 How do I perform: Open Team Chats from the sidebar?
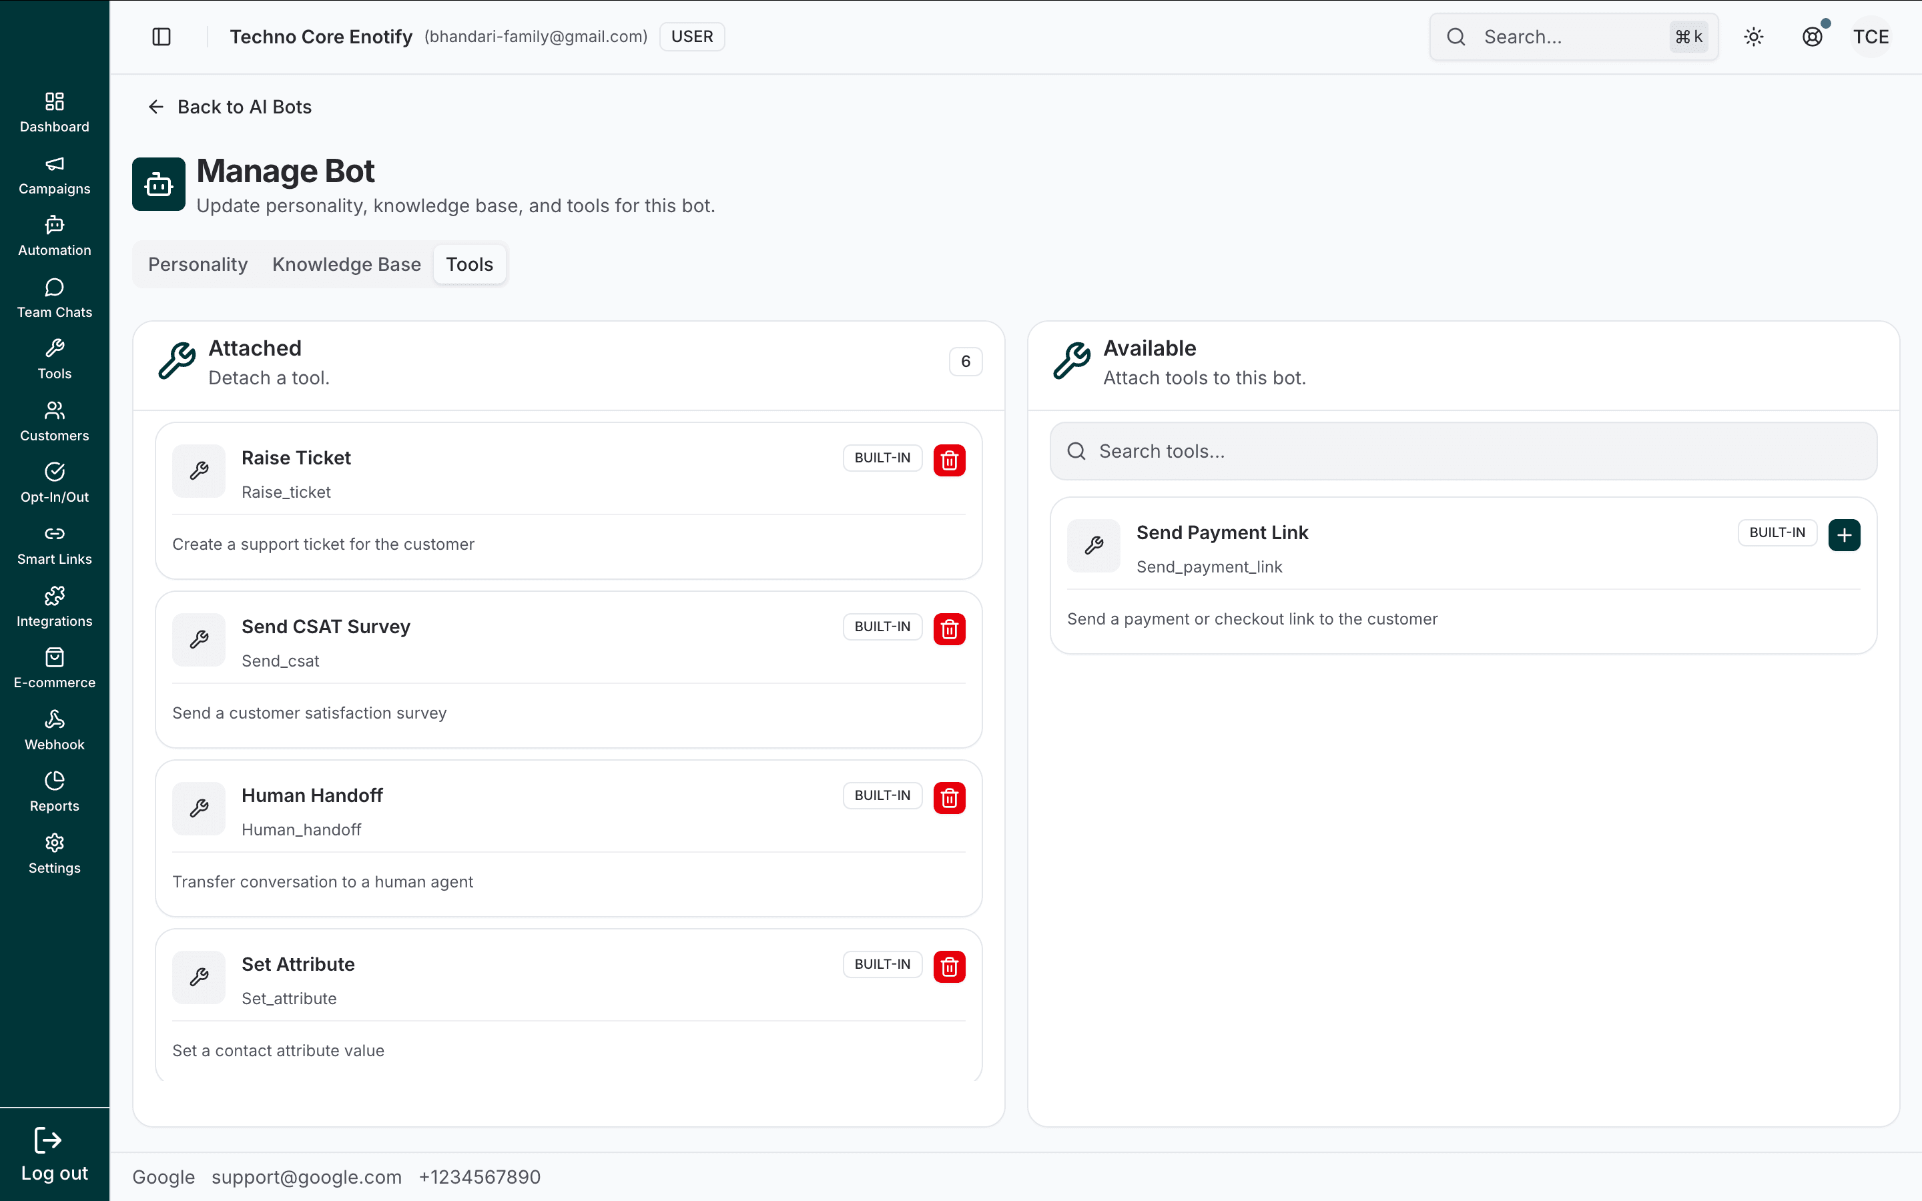point(54,298)
